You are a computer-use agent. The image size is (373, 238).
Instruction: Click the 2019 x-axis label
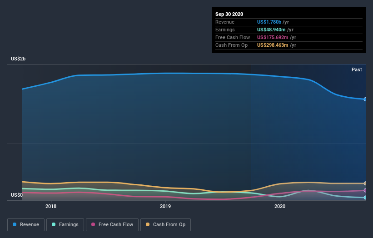(x=165, y=206)
